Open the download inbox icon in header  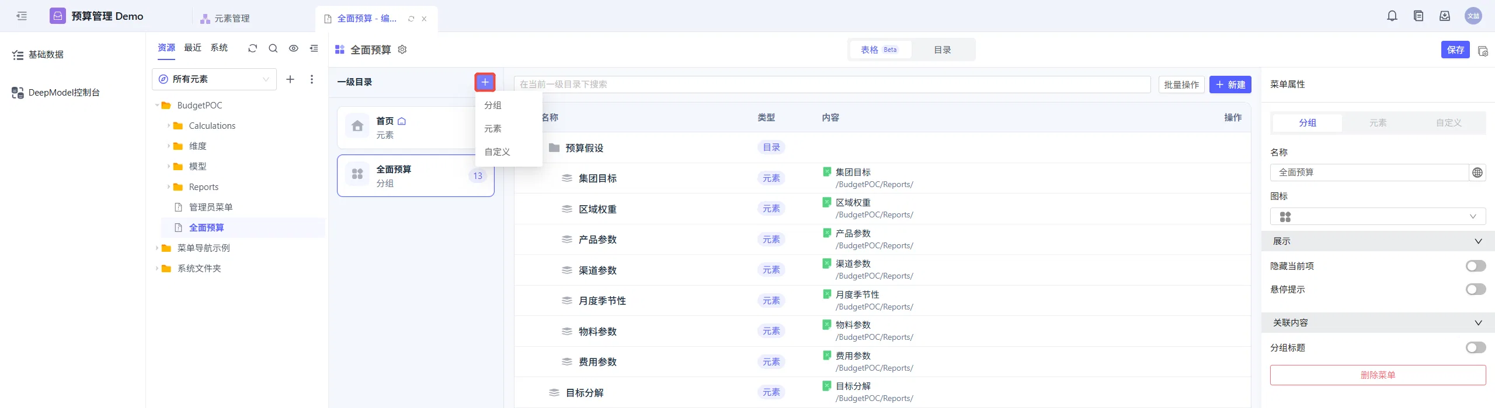click(1445, 16)
